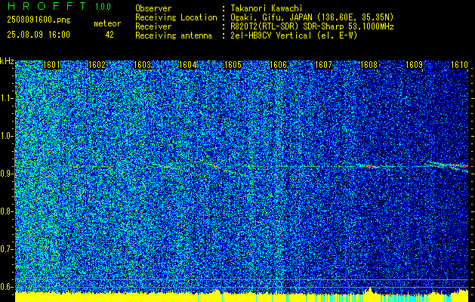Click the 1607 time marker
Viewport: 475px width, 302px height.
click(x=323, y=65)
